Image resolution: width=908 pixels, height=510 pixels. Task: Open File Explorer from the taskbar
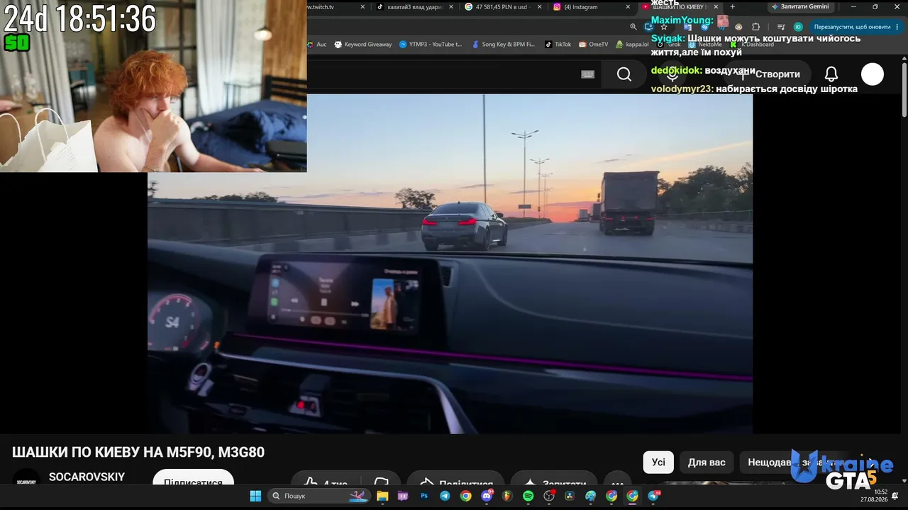pyautogui.click(x=382, y=496)
